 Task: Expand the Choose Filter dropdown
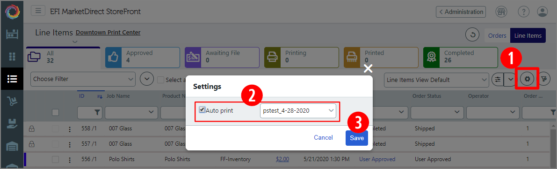83,79
